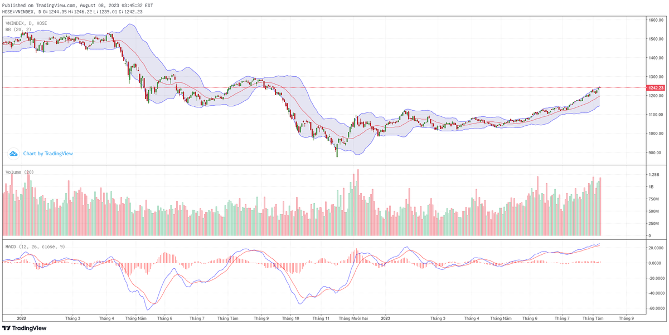The height and width of the screenshot is (335, 669).
Task: Select the VNINDEX, D, HOSE symbol label
Action: click(26, 23)
